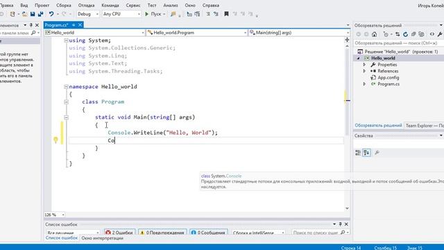Open the Вид menu
This screenshot has width=444, height=250.
tap(24, 5)
